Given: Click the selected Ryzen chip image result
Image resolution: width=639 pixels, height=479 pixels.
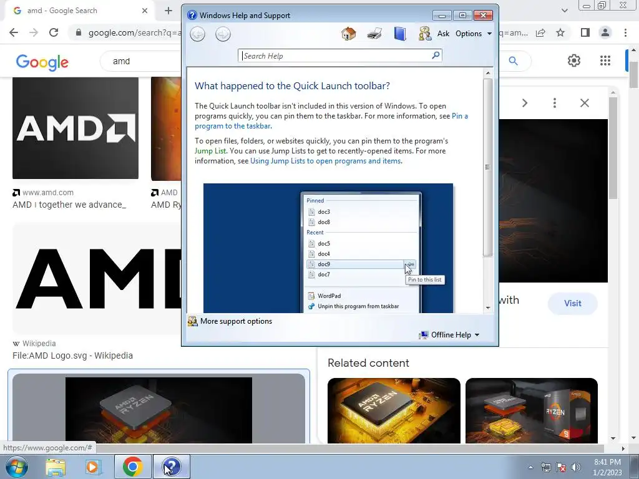Looking at the screenshot, I should tap(159, 409).
